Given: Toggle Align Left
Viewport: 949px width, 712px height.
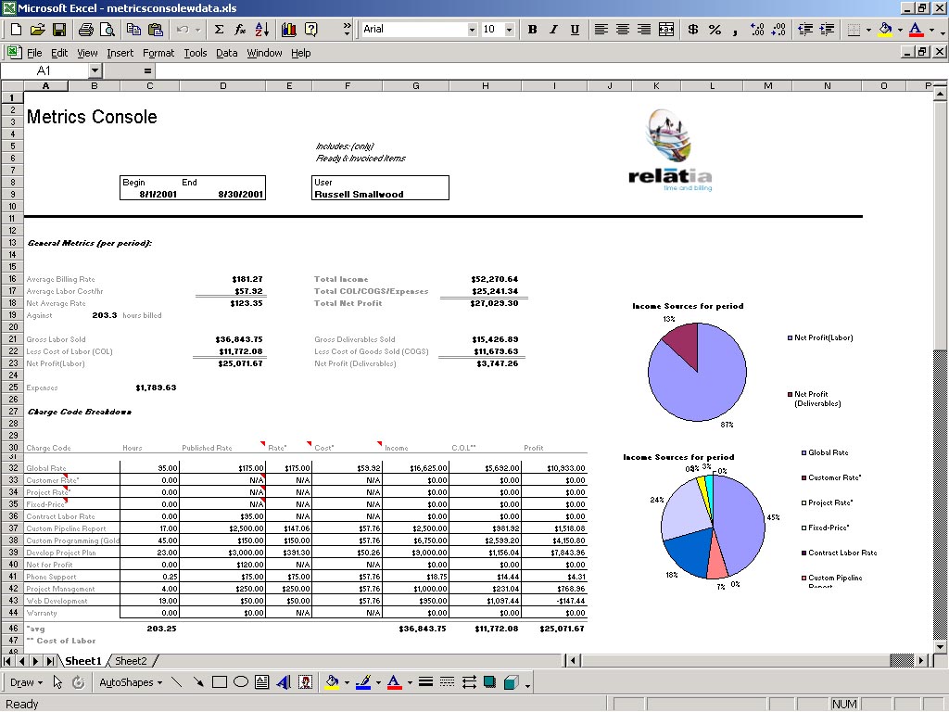Looking at the screenshot, I should coord(601,29).
